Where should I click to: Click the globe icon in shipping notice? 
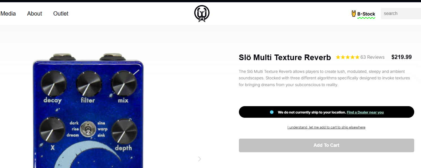tap(272, 112)
